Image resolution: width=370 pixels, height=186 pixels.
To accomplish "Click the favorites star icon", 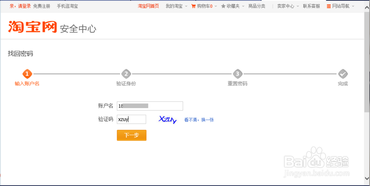I will [x=223, y=6].
